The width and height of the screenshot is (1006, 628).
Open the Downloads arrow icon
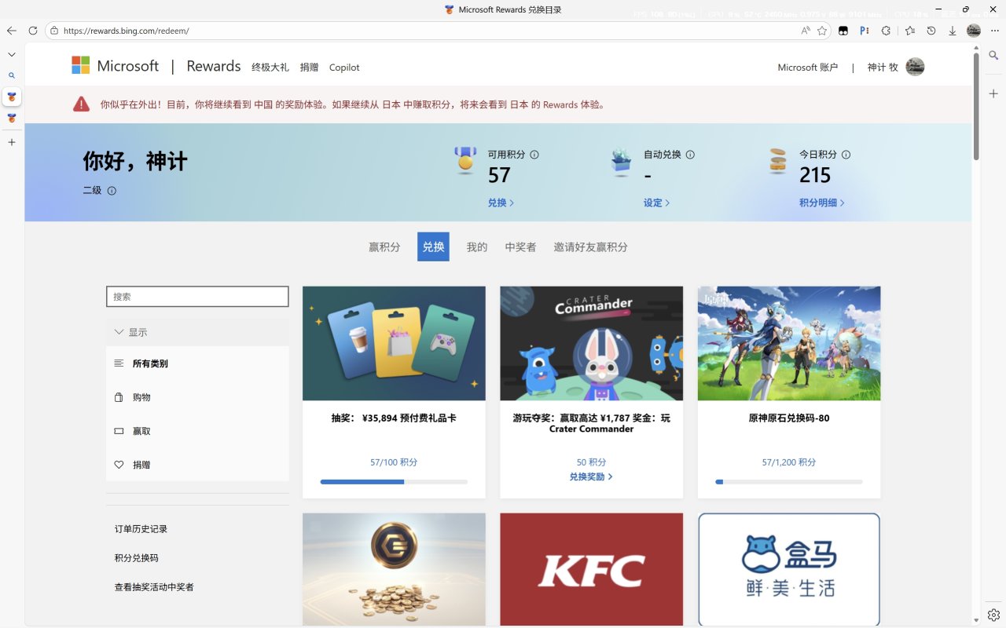953,31
